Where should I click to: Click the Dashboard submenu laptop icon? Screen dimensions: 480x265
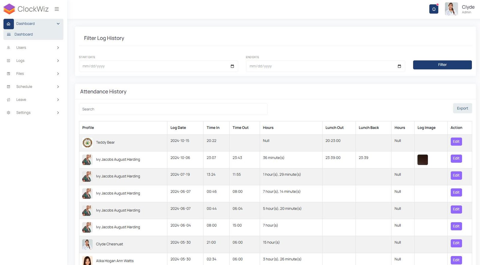(9, 34)
